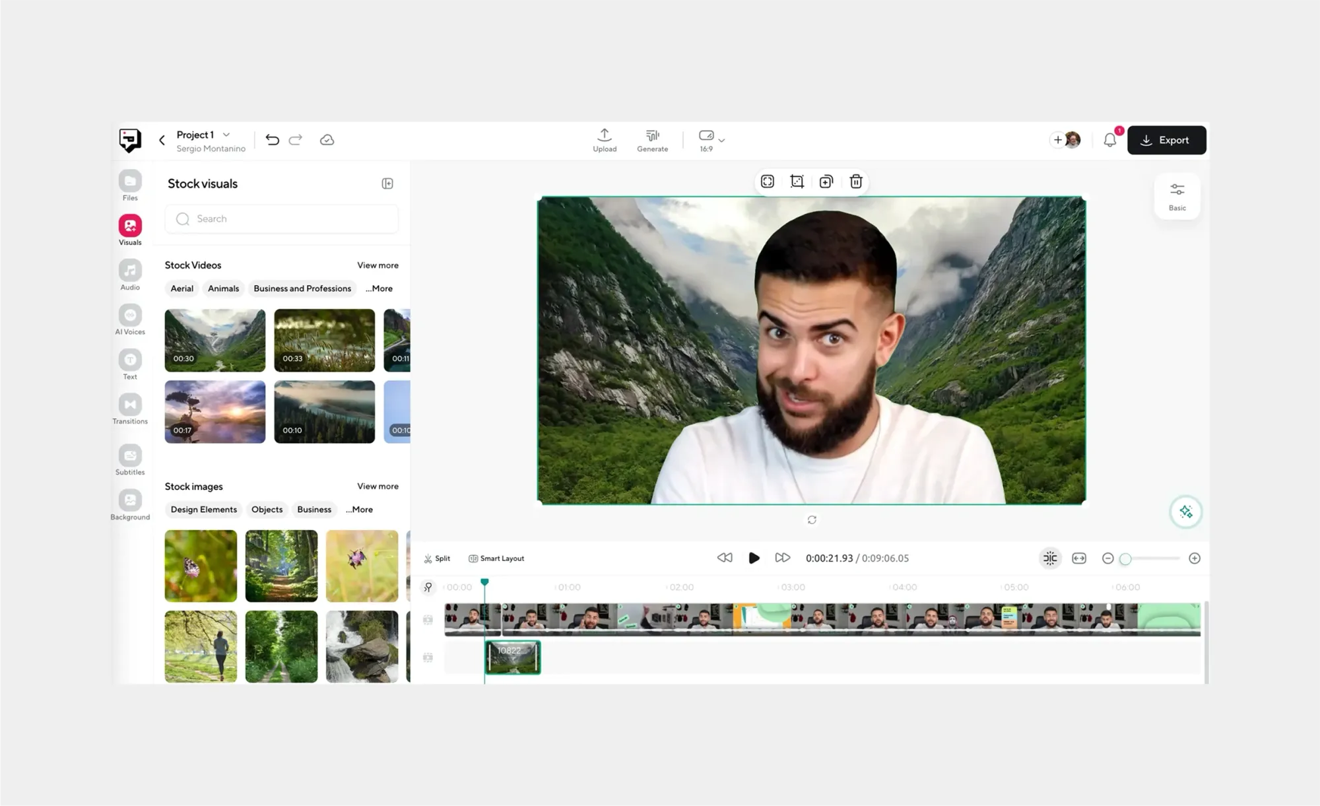The image size is (1320, 806).
Task: Click the magic AI sparkle button
Action: coord(1185,512)
